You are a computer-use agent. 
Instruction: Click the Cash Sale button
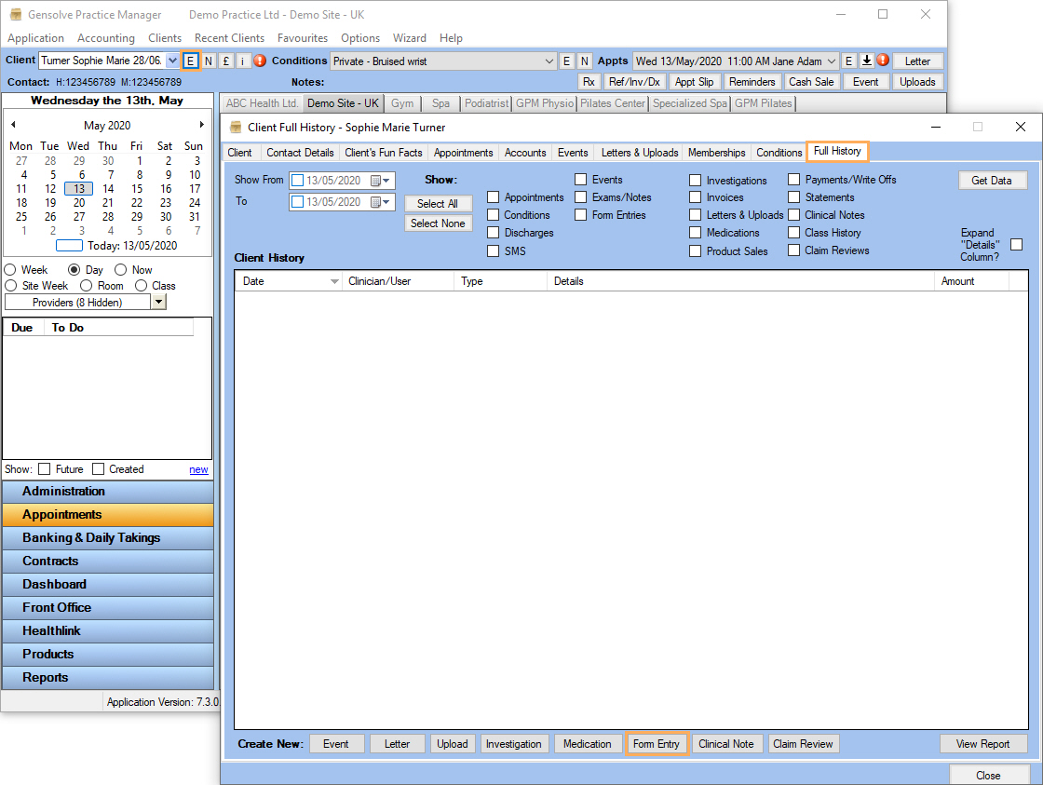(x=811, y=82)
